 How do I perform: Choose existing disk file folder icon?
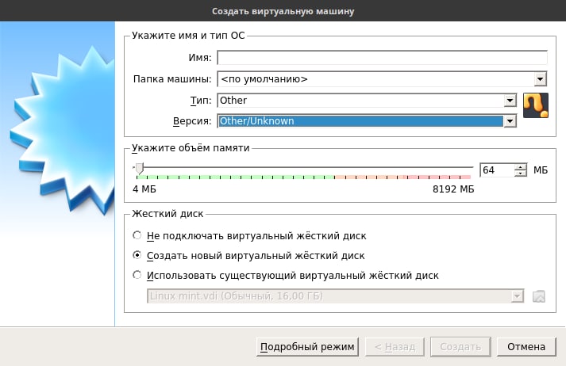tap(538, 296)
